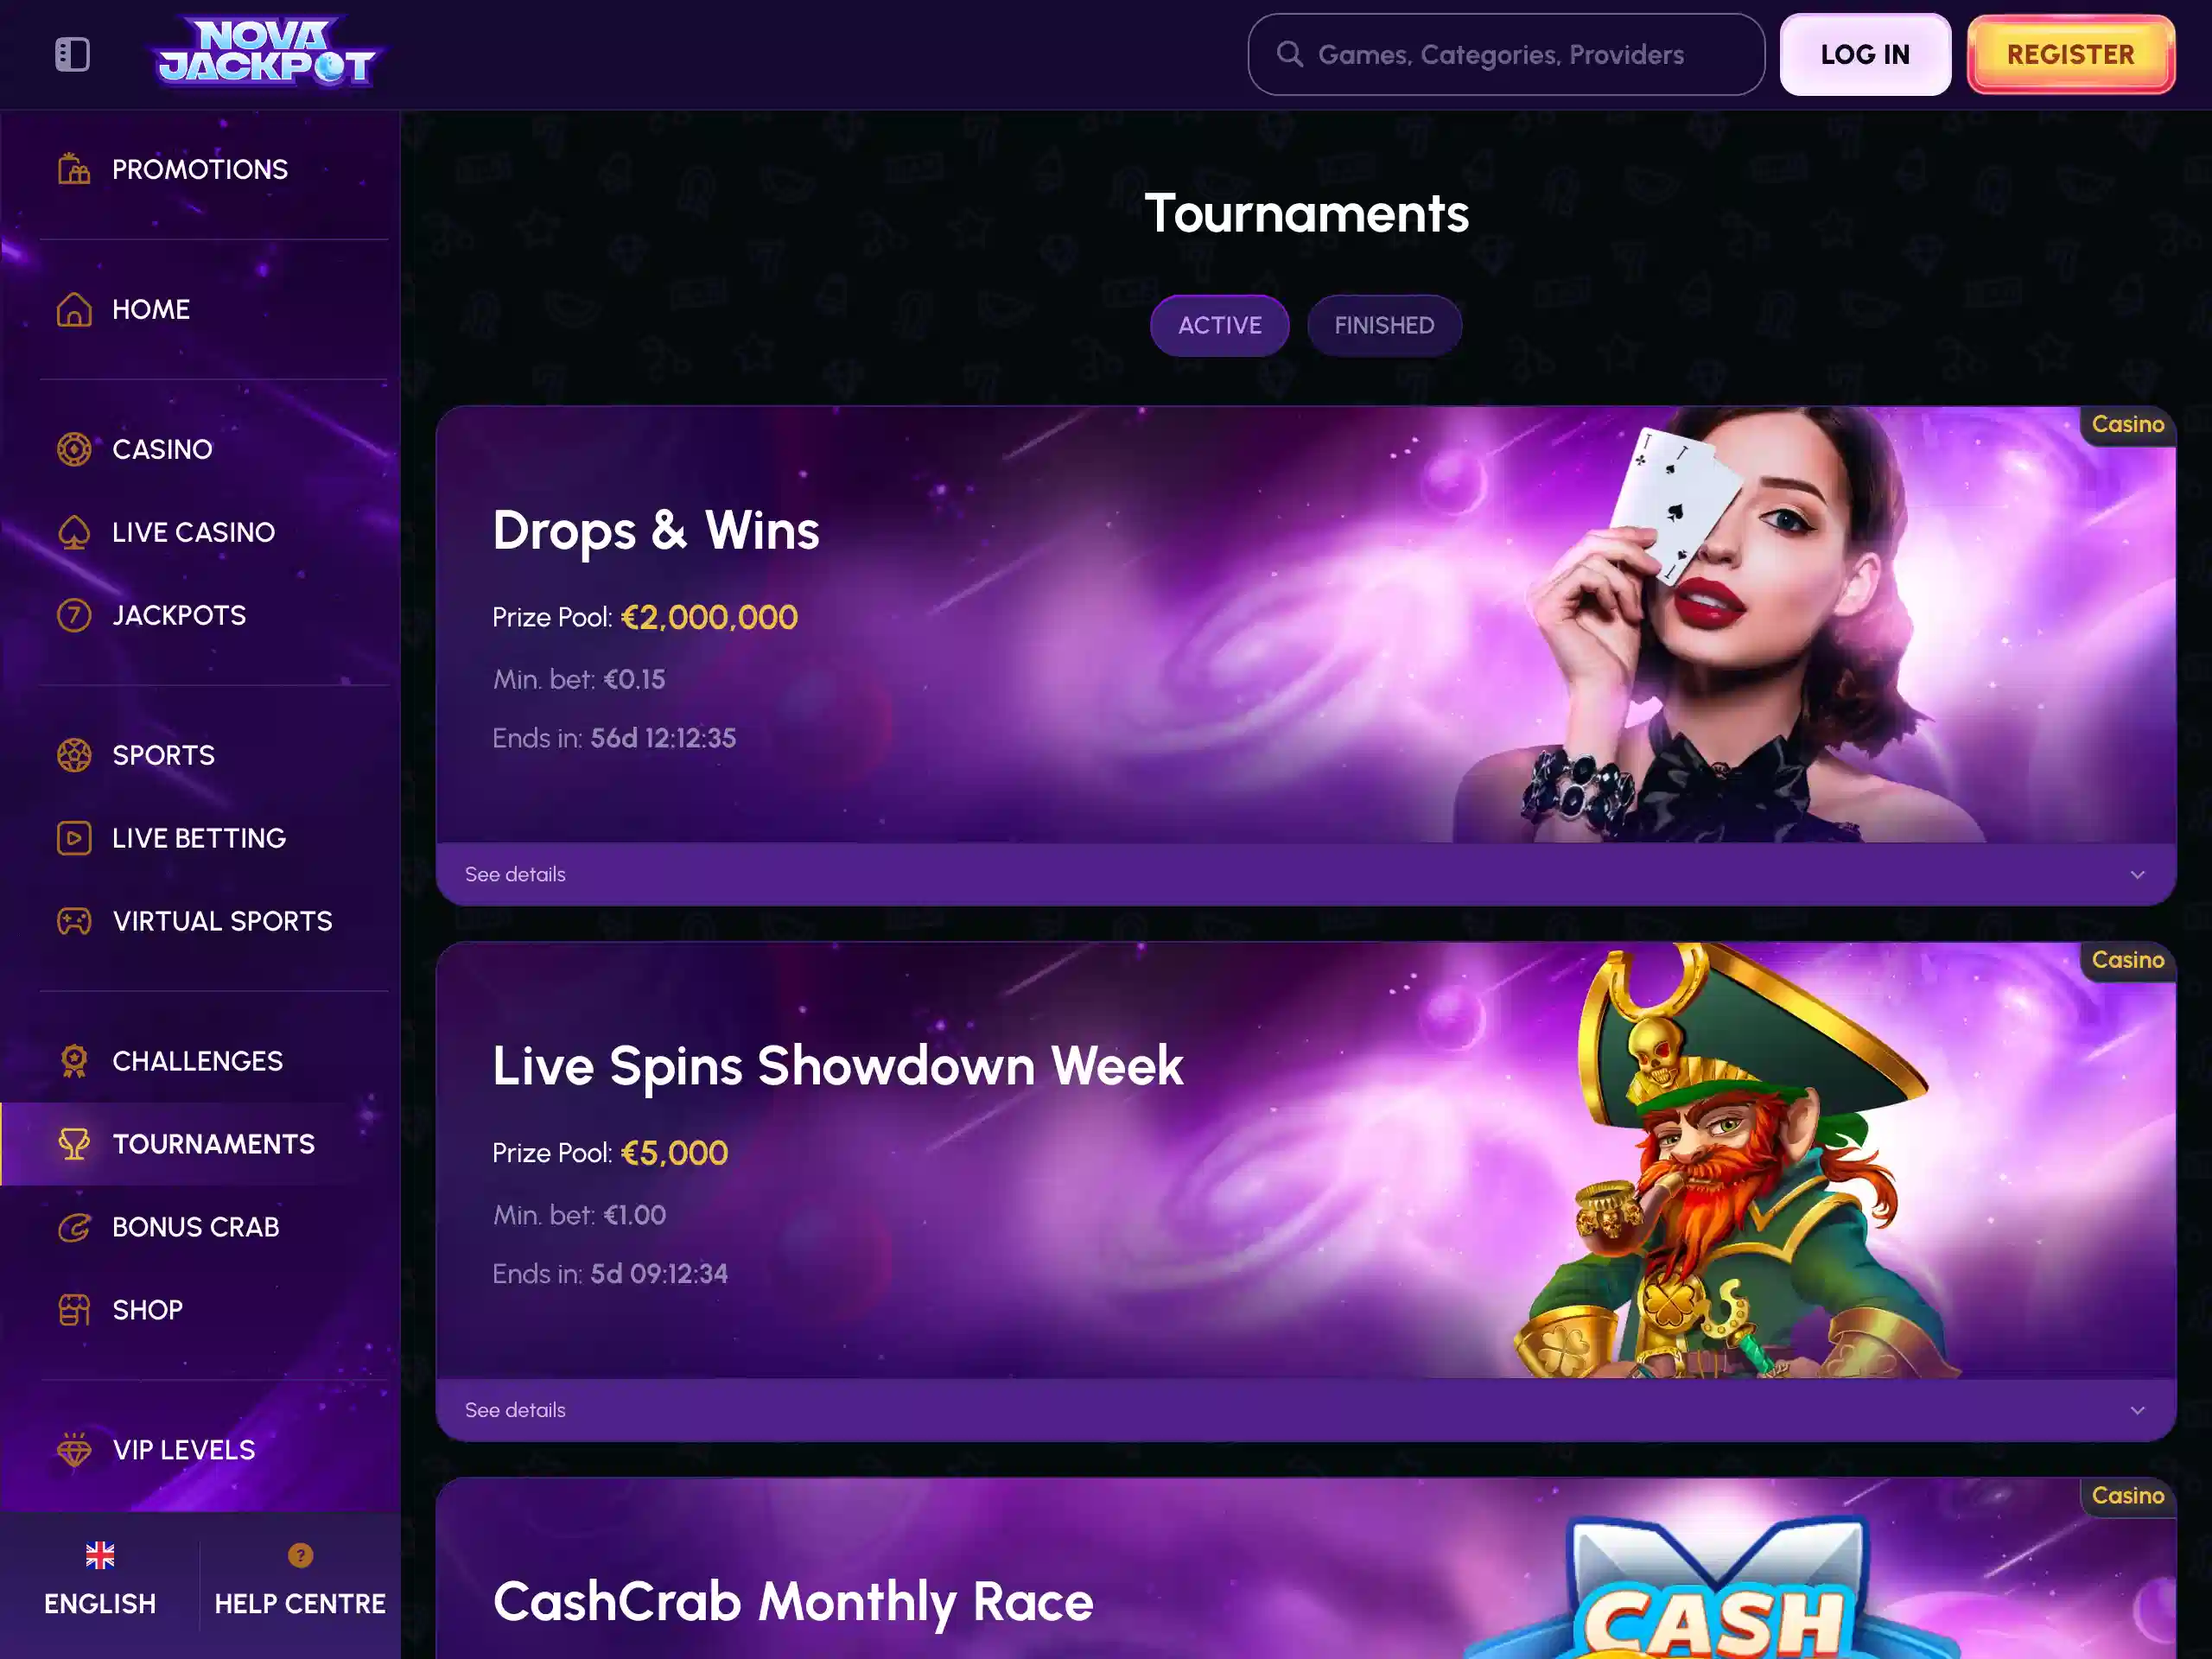Open Casino via the chip icon
Viewport: 2212px width, 1659px height.
[x=74, y=449]
